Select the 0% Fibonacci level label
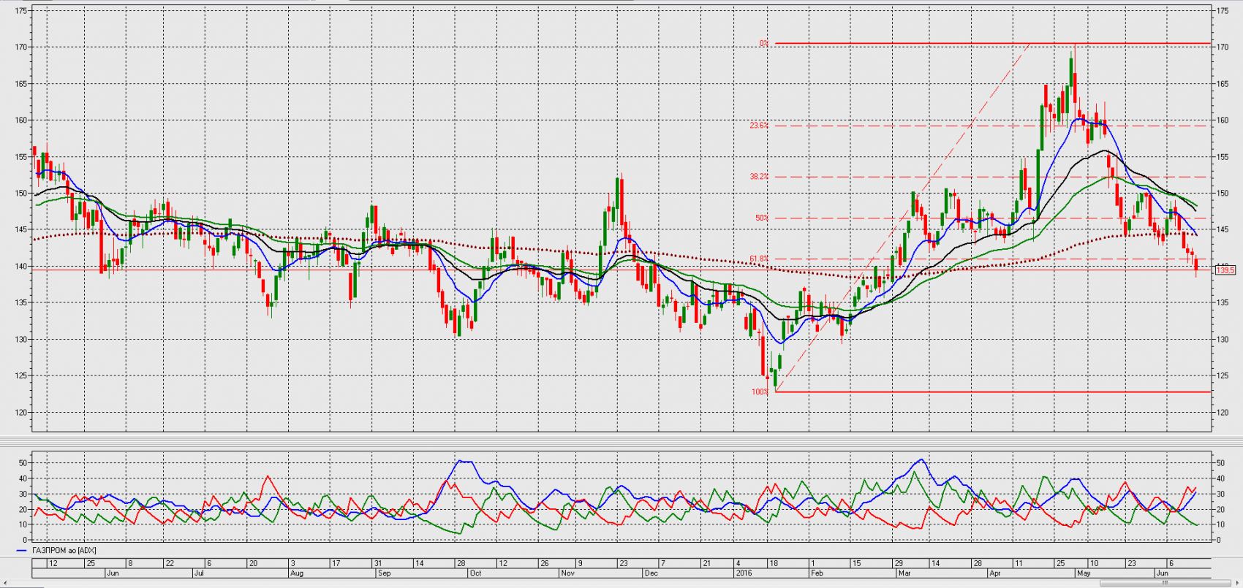1243x588 pixels. tap(763, 44)
